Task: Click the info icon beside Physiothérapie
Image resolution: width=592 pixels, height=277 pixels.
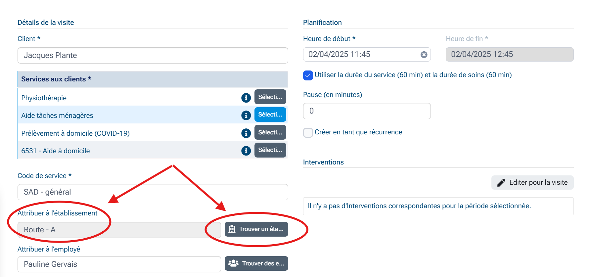Action: click(246, 98)
